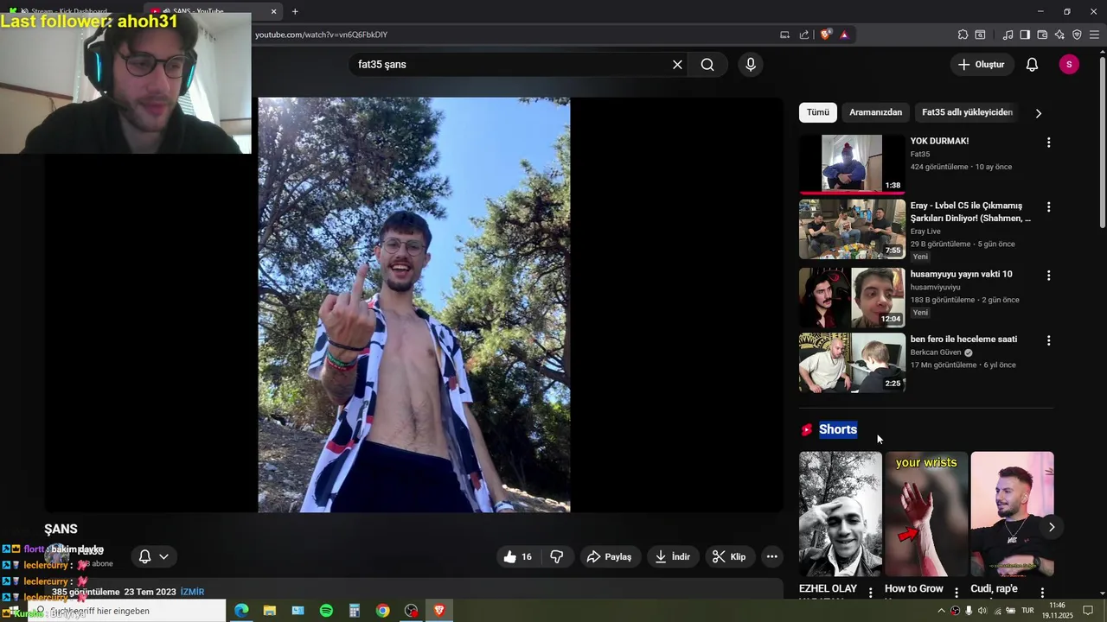Open husamyuyu yayın vakti 10 thumbnail
Screen dimensions: 1107x622
pyautogui.click(x=852, y=297)
